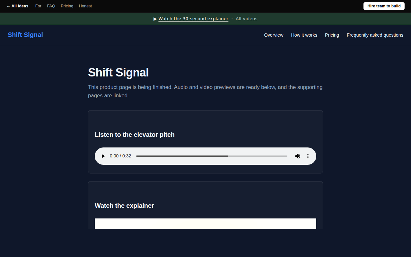Screen dimensions: 411x257
Task: Click Listen to the elevator pitch heading
Action: coord(135,135)
